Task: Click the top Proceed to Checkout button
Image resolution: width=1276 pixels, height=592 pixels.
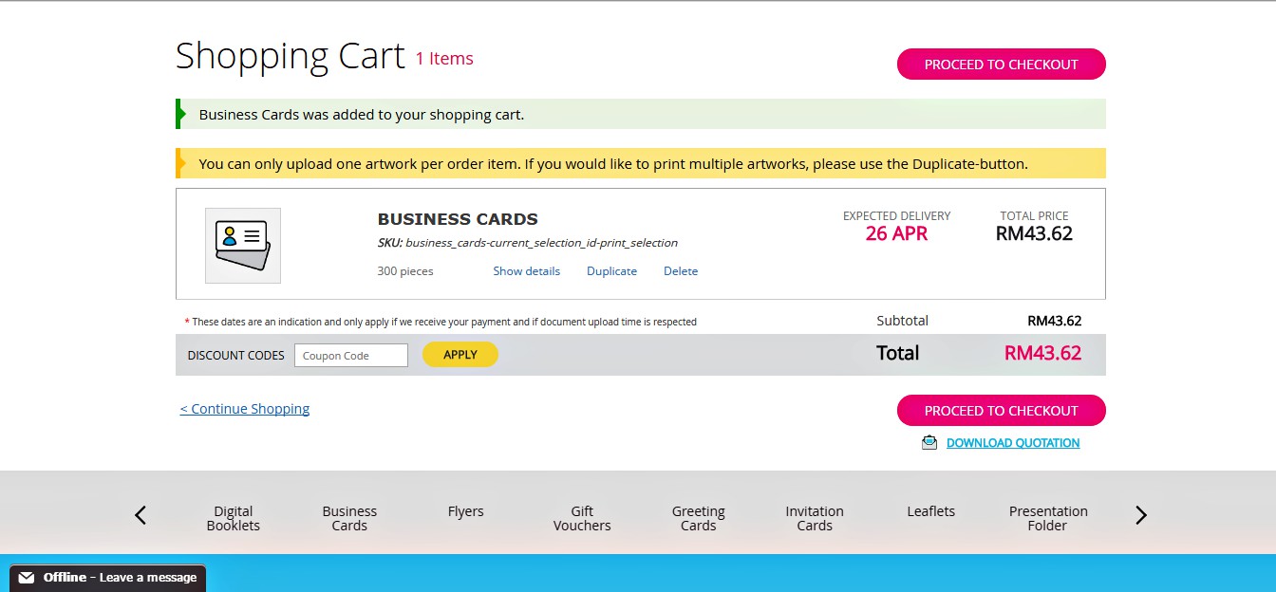Action: 1001,65
